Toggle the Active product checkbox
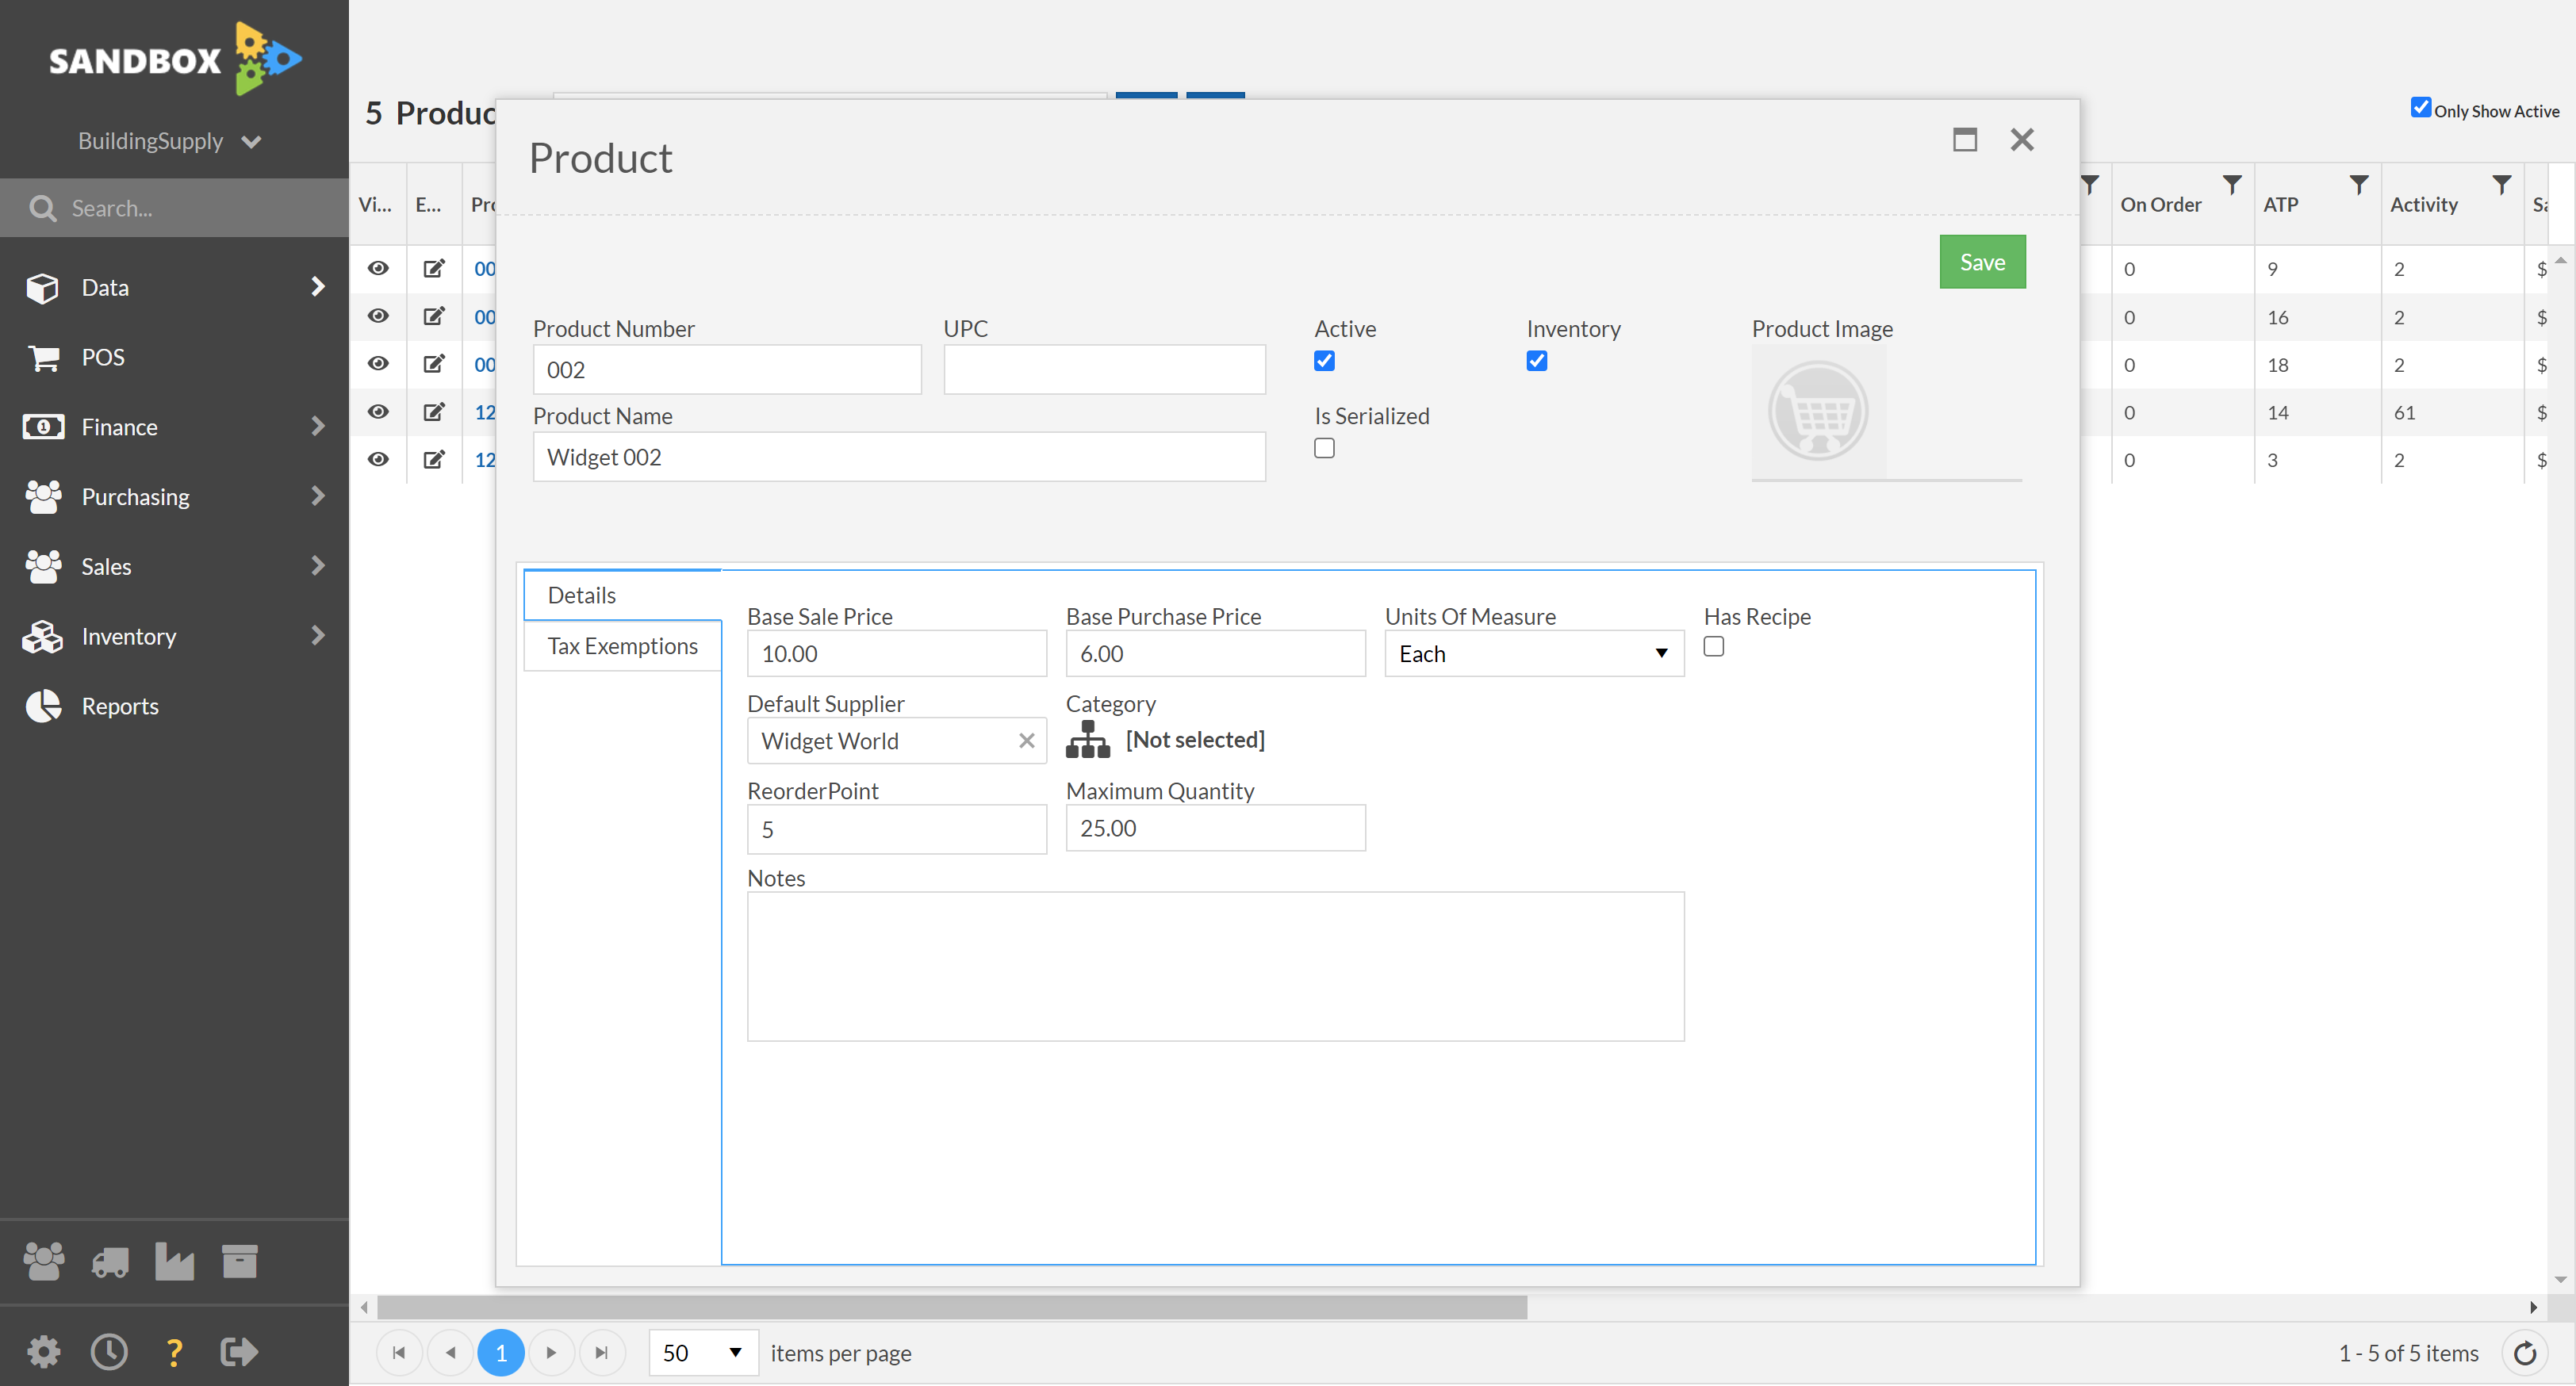 [1324, 360]
